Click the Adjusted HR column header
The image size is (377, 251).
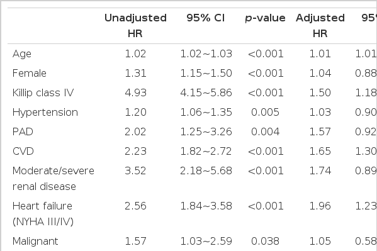[320, 26]
